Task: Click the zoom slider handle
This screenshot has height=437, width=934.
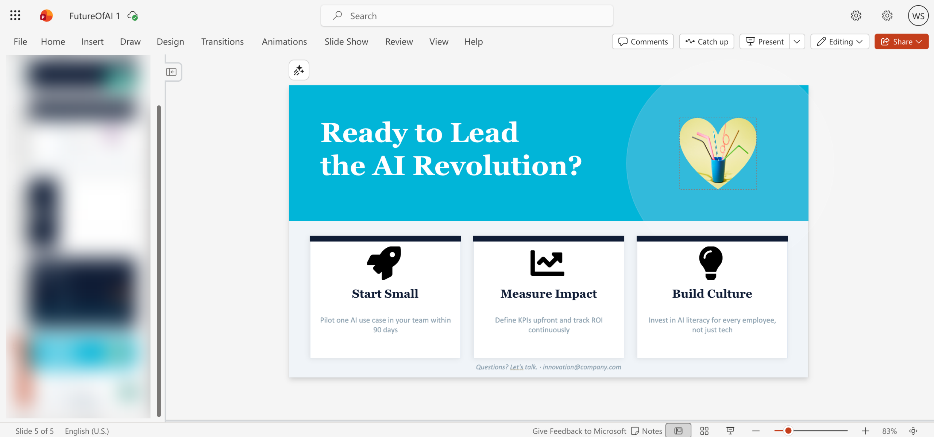Action: point(788,431)
